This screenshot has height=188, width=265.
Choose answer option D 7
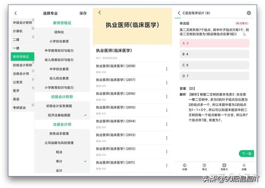214,76
